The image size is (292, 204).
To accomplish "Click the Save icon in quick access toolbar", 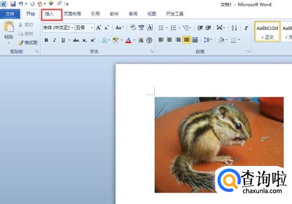I will pyautogui.click(x=13, y=4).
